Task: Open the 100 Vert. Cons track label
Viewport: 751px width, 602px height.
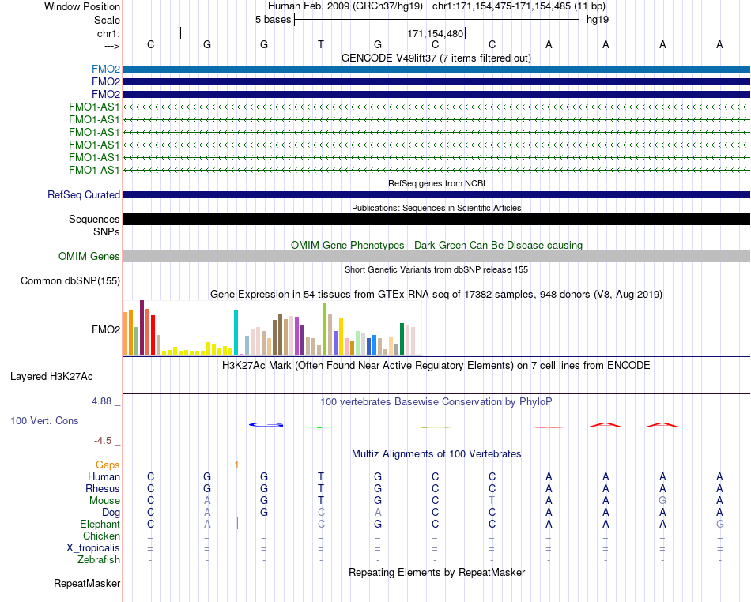Action: pyautogui.click(x=44, y=420)
